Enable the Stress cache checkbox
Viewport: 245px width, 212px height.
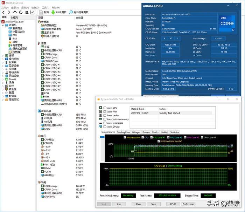(x=105, y=116)
